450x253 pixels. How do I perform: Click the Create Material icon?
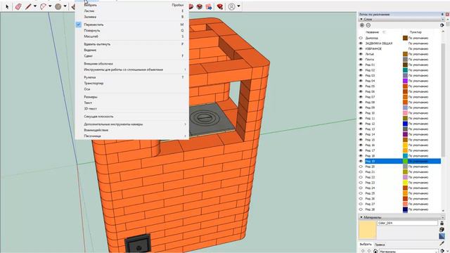click(442, 223)
